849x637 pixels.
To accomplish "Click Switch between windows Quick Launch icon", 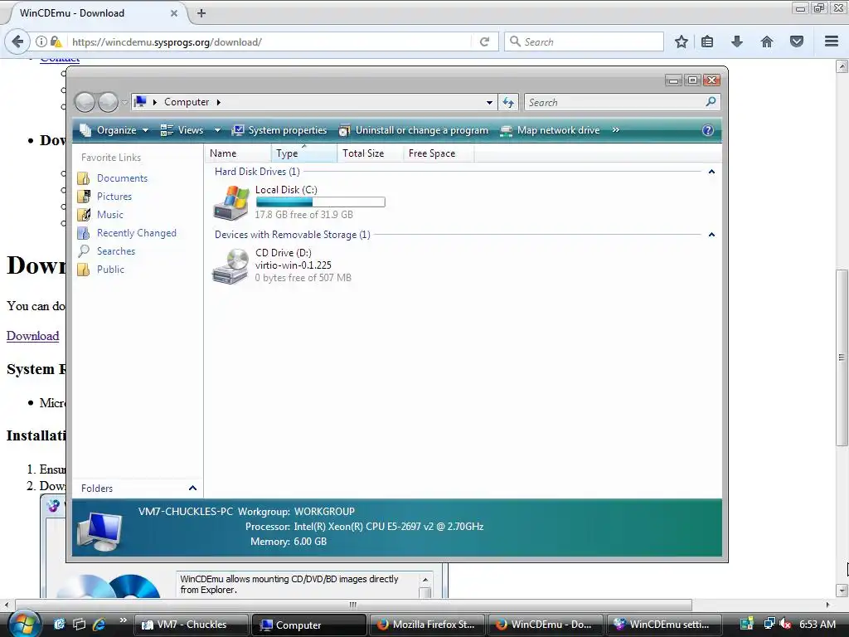I will point(79,624).
